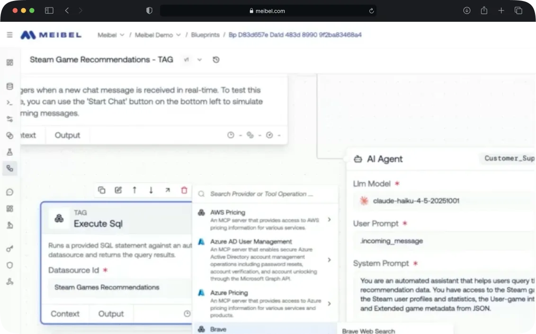
Task: Click the Safari share icon in the toolbar
Action: (484, 10)
